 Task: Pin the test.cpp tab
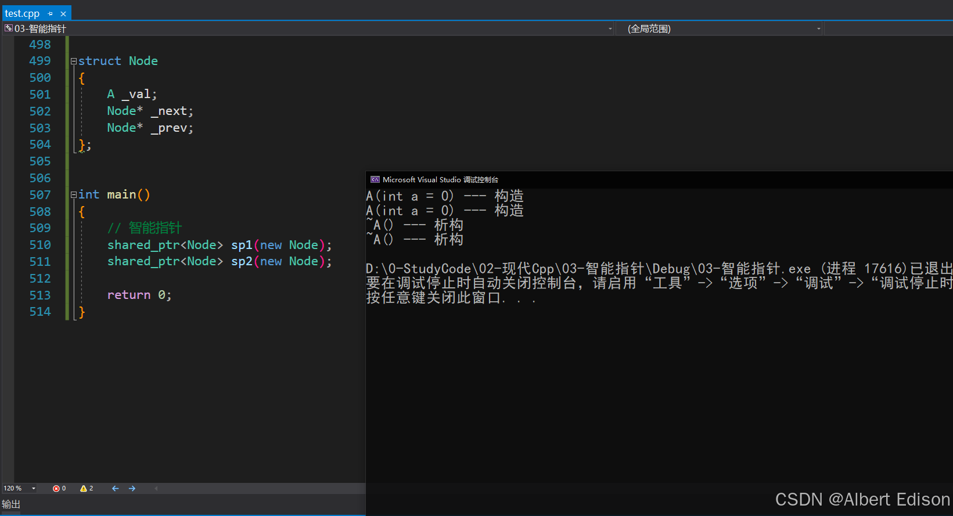(51, 13)
